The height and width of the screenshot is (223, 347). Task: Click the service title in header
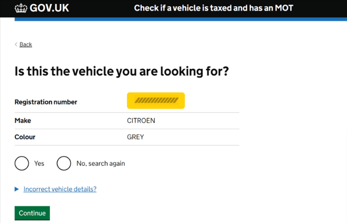tap(214, 8)
